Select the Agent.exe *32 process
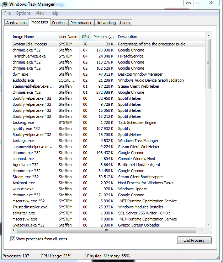This screenshot has height=262, width=223. [x=108, y=165]
